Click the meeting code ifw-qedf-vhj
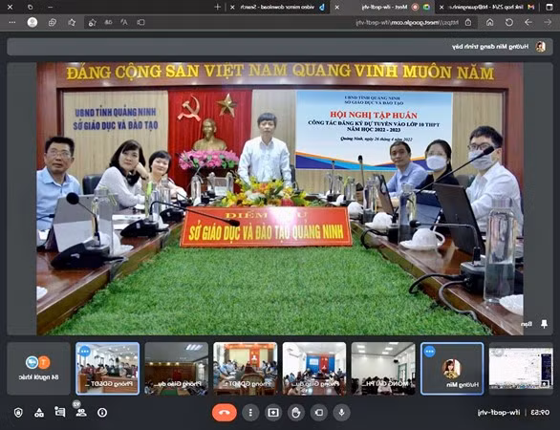This screenshot has height=430, width=560. [x=499, y=413]
